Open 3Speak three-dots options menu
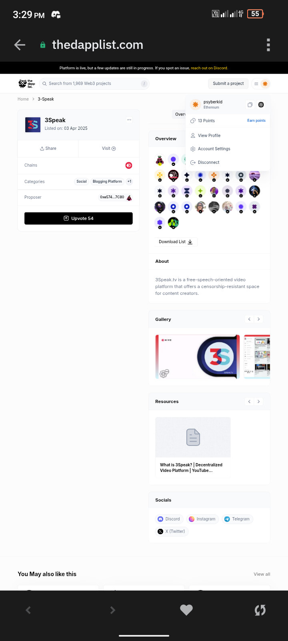Viewport: 288px width, 641px height. tap(129, 120)
